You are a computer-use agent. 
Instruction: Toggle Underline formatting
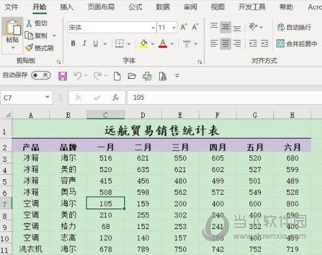[95, 43]
